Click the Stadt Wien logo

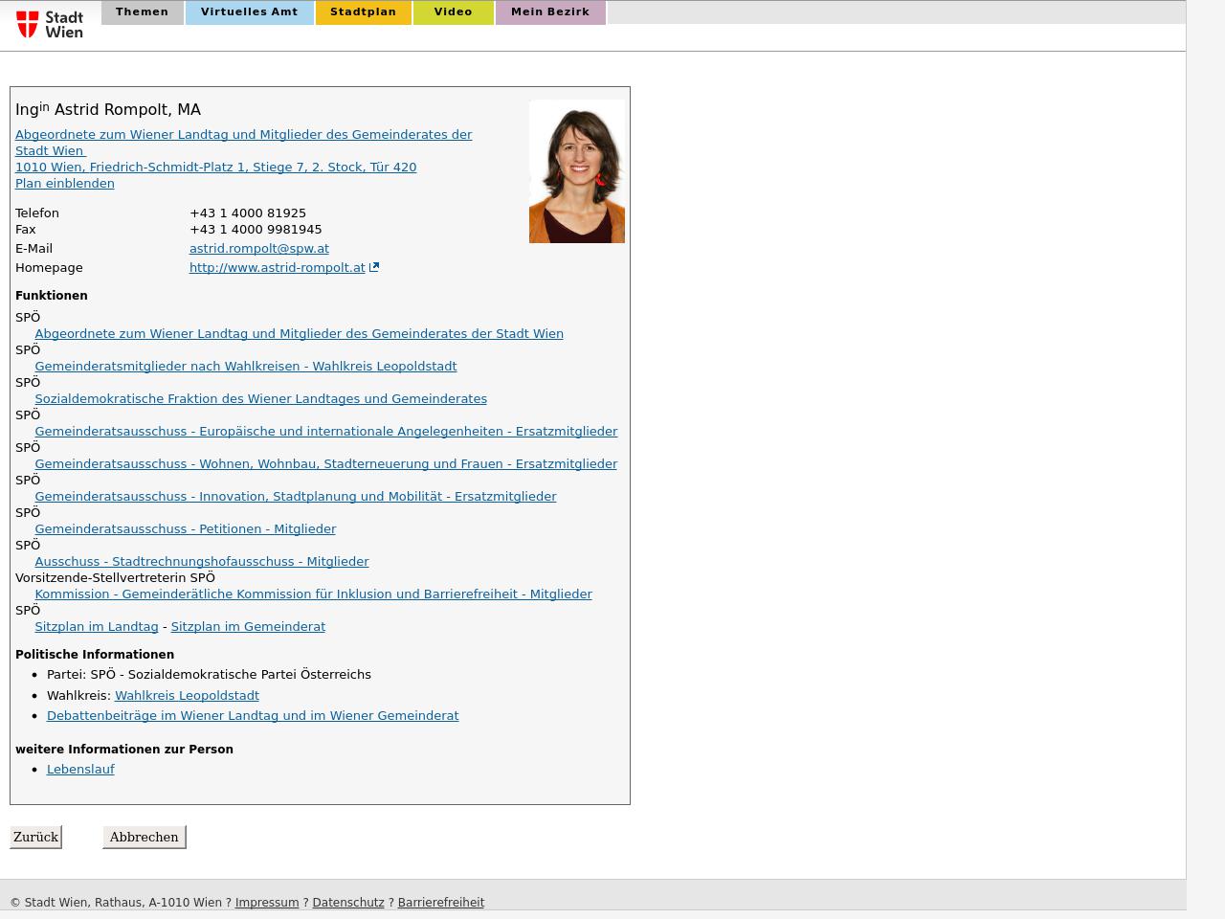(x=50, y=24)
